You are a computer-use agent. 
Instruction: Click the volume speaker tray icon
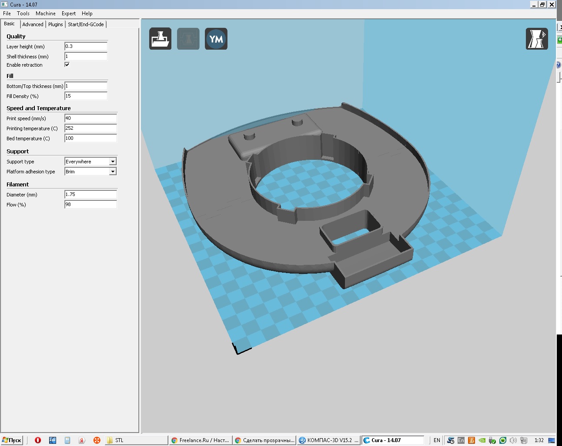(513, 440)
